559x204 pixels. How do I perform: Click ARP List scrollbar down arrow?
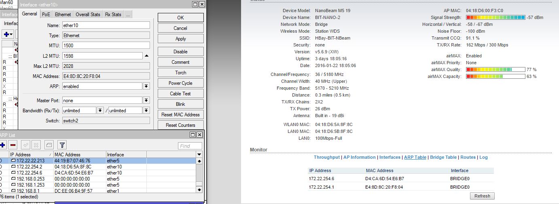(199, 189)
